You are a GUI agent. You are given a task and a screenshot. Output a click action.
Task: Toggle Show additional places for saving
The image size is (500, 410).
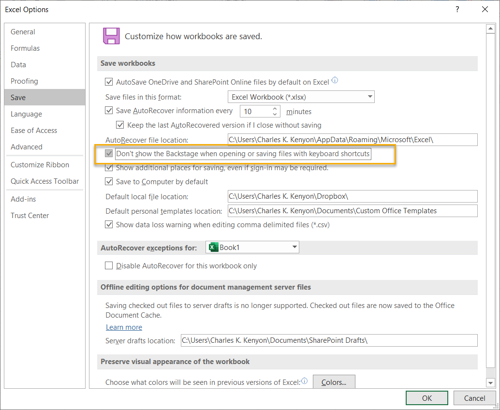point(109,168)
